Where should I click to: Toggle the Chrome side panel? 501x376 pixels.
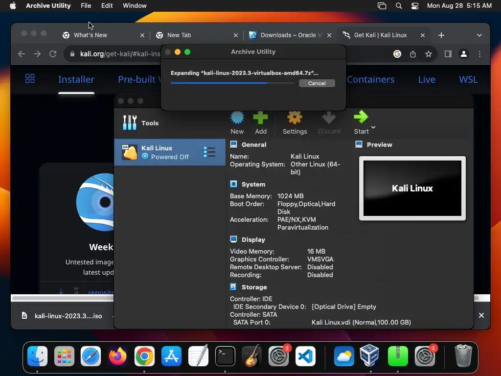448,54
